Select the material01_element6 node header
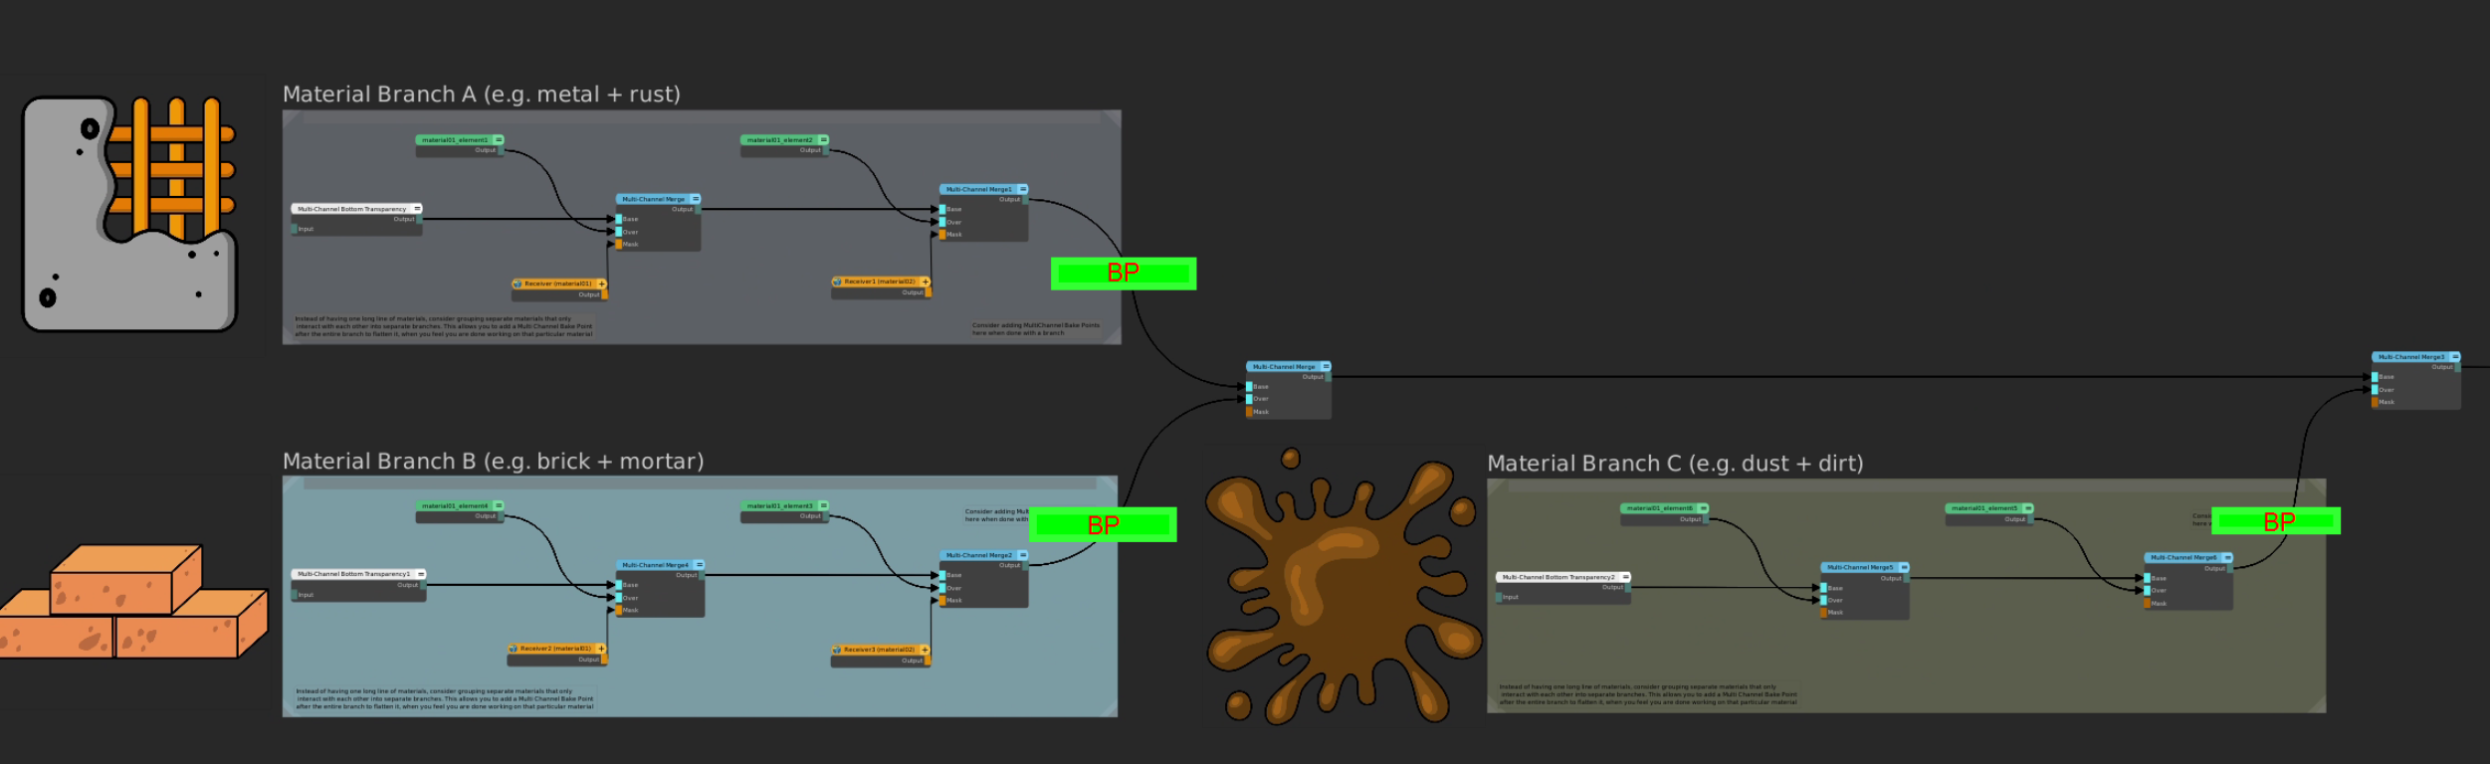Viewport: 2490px width, 764px height. [1658, 508]
